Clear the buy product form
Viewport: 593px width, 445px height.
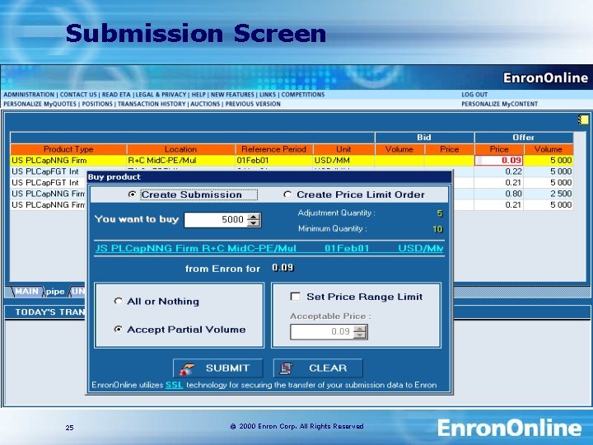pos(318,368)
